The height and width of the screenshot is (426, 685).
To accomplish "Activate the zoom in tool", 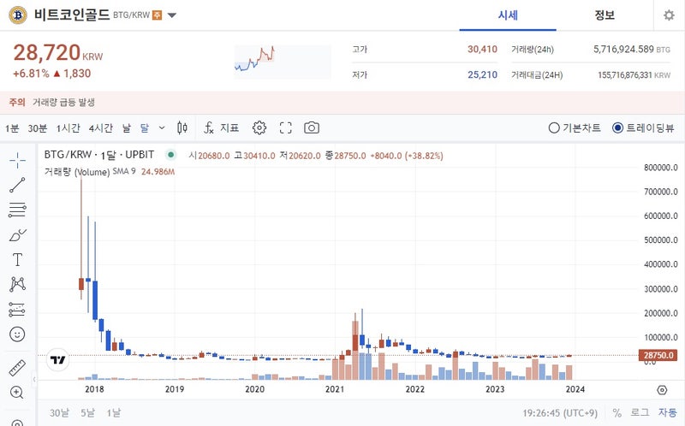I will click(x=17, y=393).
